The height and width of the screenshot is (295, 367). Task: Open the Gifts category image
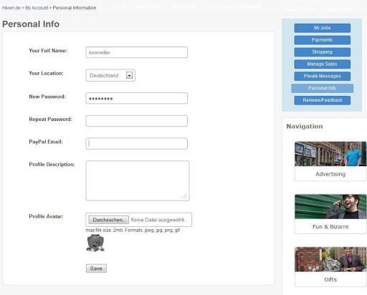coord(330,259)
